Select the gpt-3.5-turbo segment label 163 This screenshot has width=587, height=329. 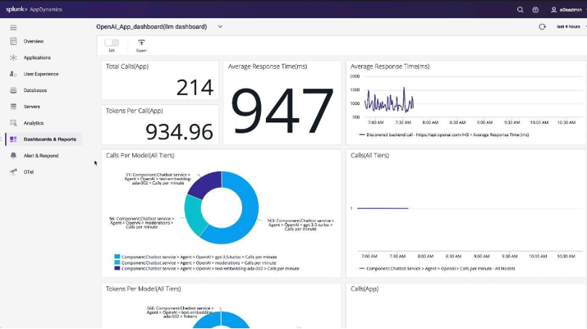[x=300, y=225]
